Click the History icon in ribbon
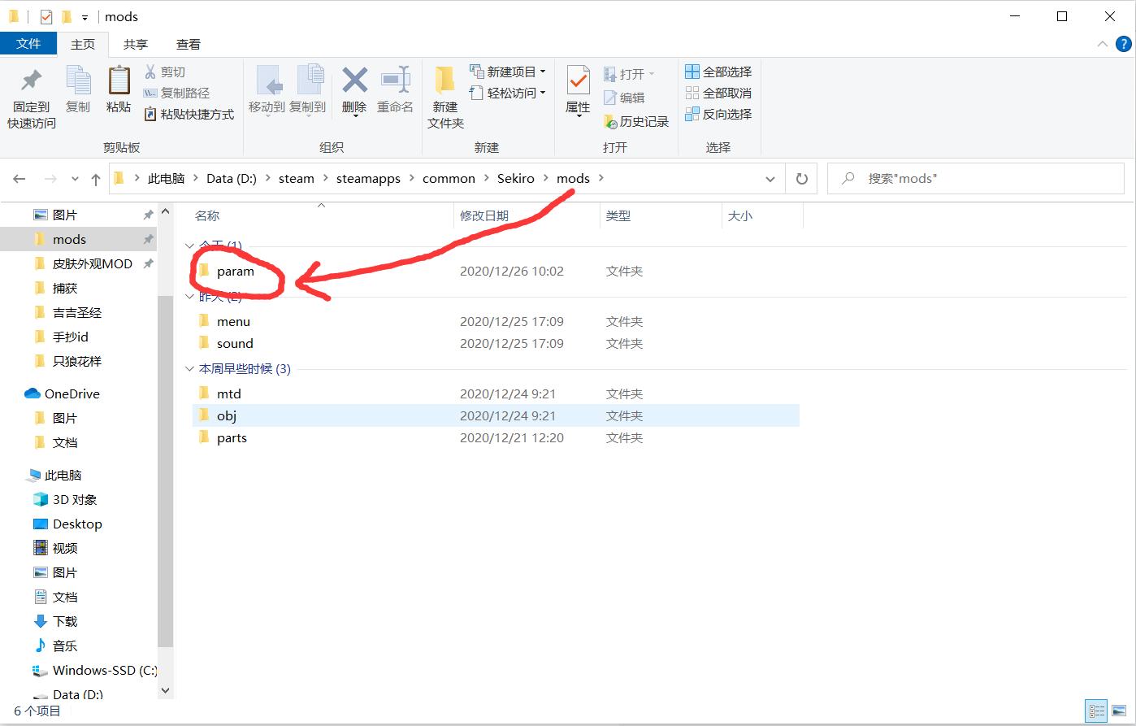Viewport: 1136px width, 726px height. [611, 122]
